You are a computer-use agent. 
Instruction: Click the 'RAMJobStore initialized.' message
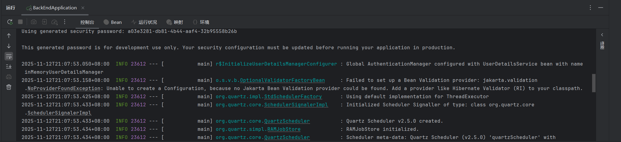[x=382, y=129]
